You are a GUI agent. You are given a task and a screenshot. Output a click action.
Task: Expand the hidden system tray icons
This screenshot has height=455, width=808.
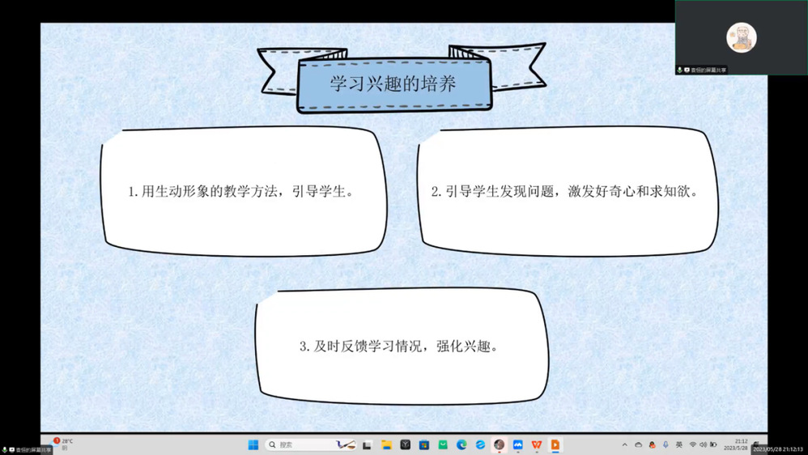(x=624, y=444)
